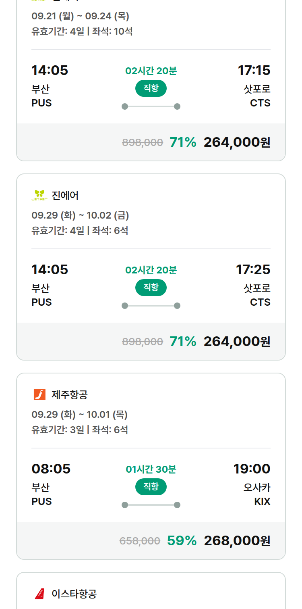This screenshot has width=302, height=609.
Task: Click the 19:00 Osaka KIX arrival
Action: click(x=252, y=469)
